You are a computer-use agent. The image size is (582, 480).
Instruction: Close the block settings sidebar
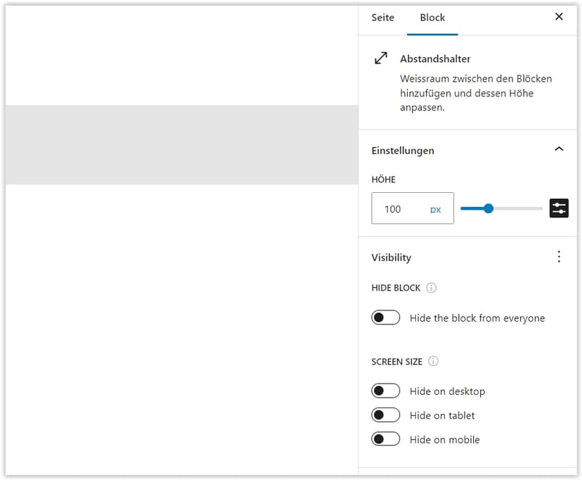coord(559,17)
